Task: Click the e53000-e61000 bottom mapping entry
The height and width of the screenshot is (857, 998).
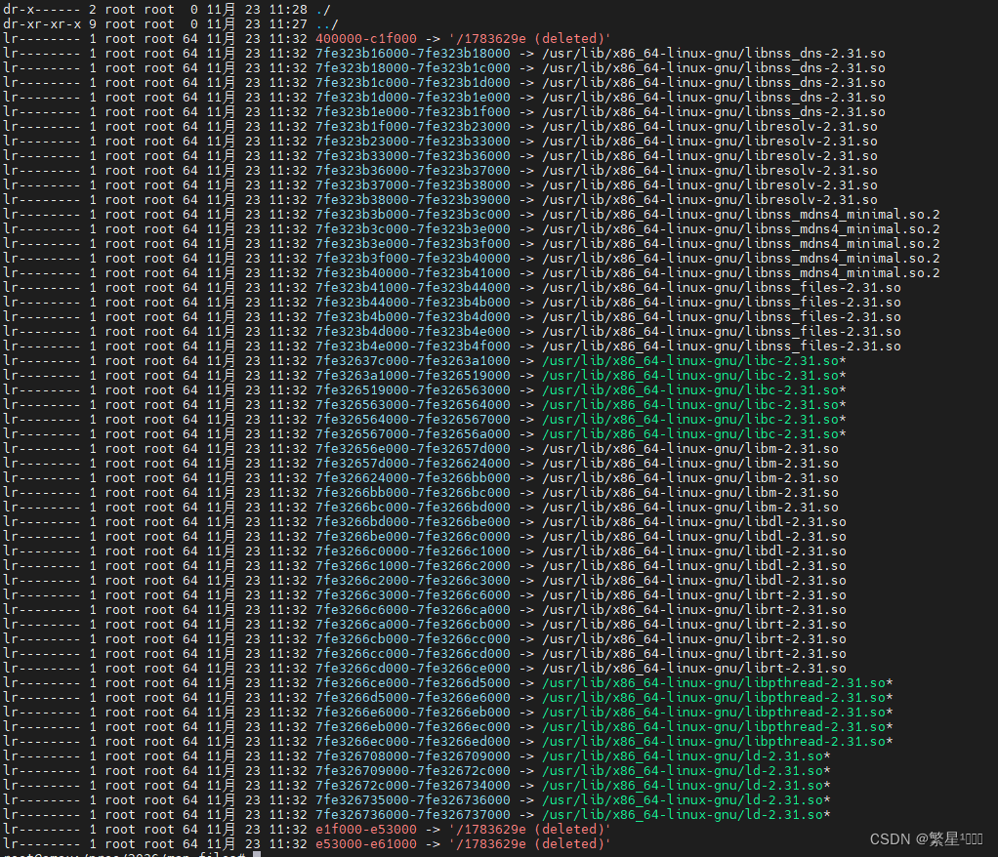Action: point(361,843)
